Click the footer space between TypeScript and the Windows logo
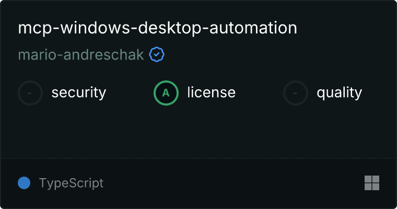This screenshot has width=397, height=209. point(234,183)
